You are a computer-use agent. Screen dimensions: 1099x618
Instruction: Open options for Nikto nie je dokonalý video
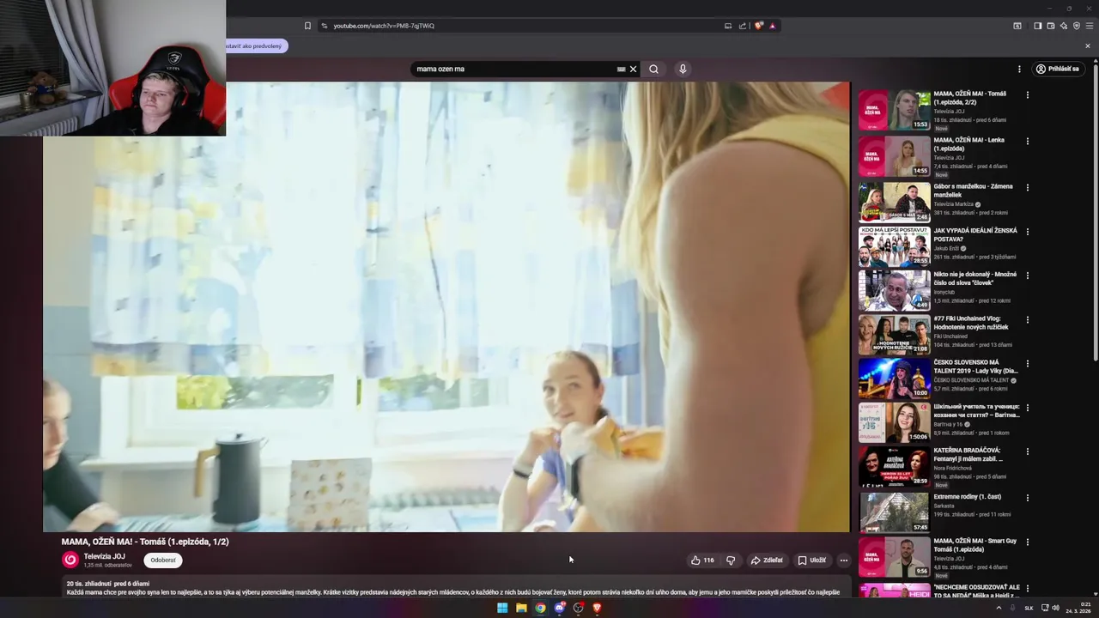(x=1027, y=276)
